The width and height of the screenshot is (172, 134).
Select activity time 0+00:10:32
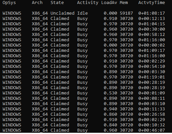[152, 125]
